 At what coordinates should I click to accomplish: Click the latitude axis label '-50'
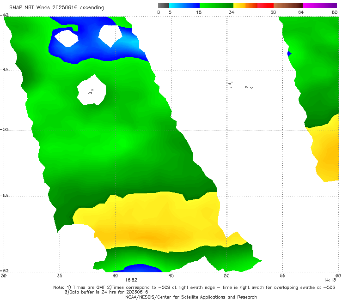(x=4, y=129)
